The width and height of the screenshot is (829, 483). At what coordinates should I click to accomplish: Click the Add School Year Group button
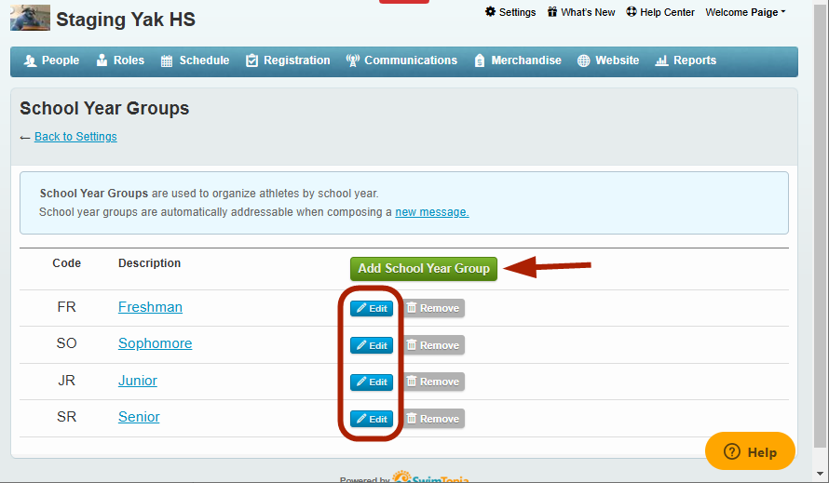click(x=424, y=268)
